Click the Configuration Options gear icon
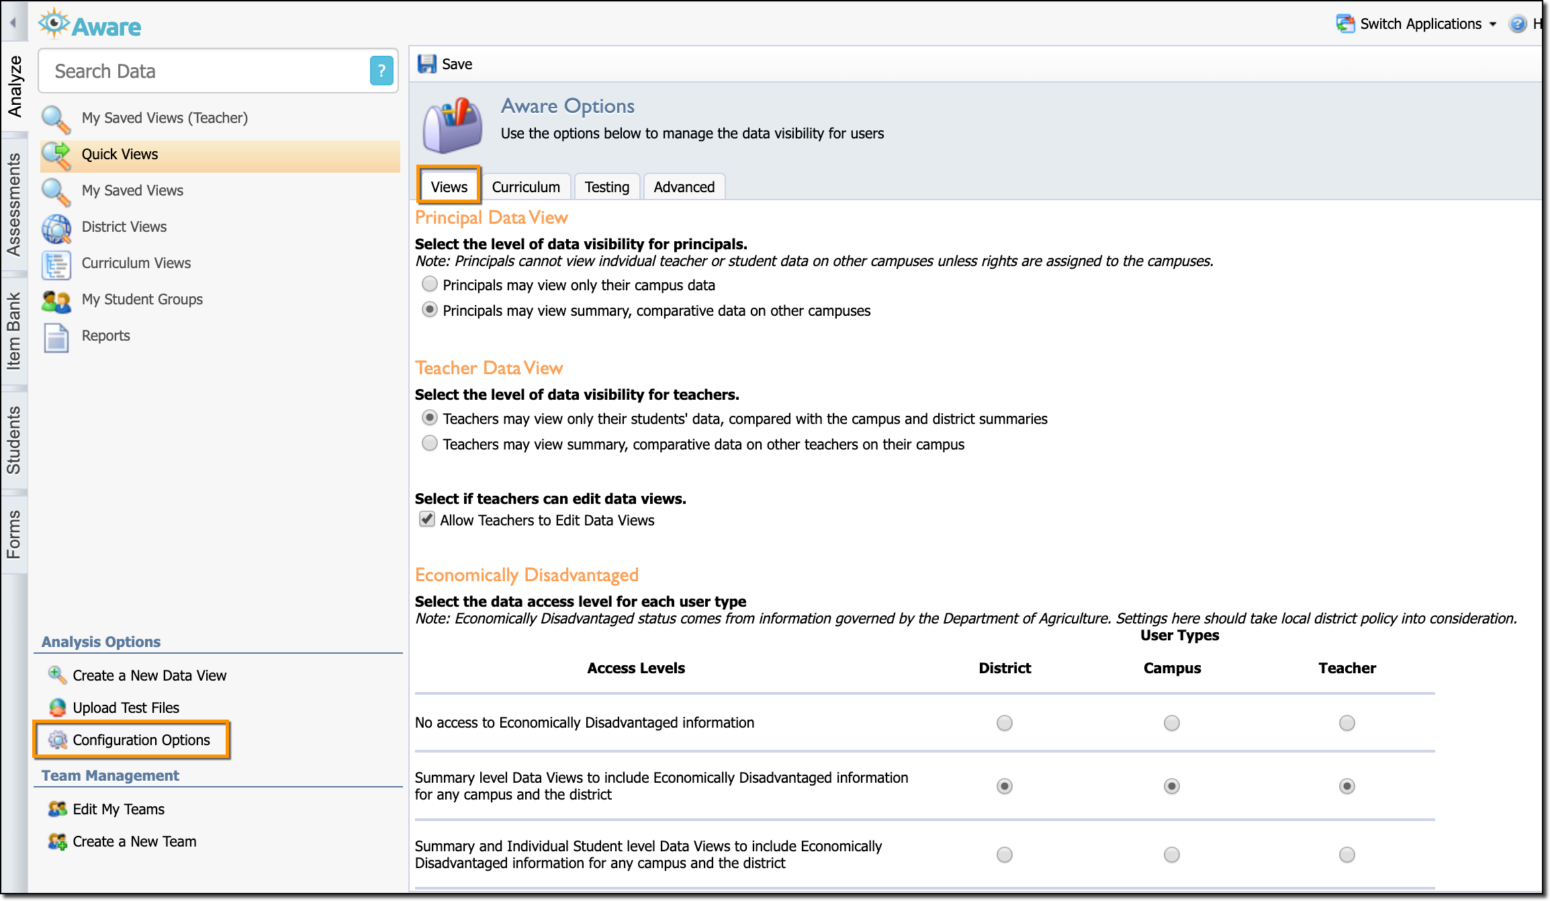Viewport: 1550px width, 901px height. tap(57, 740)
